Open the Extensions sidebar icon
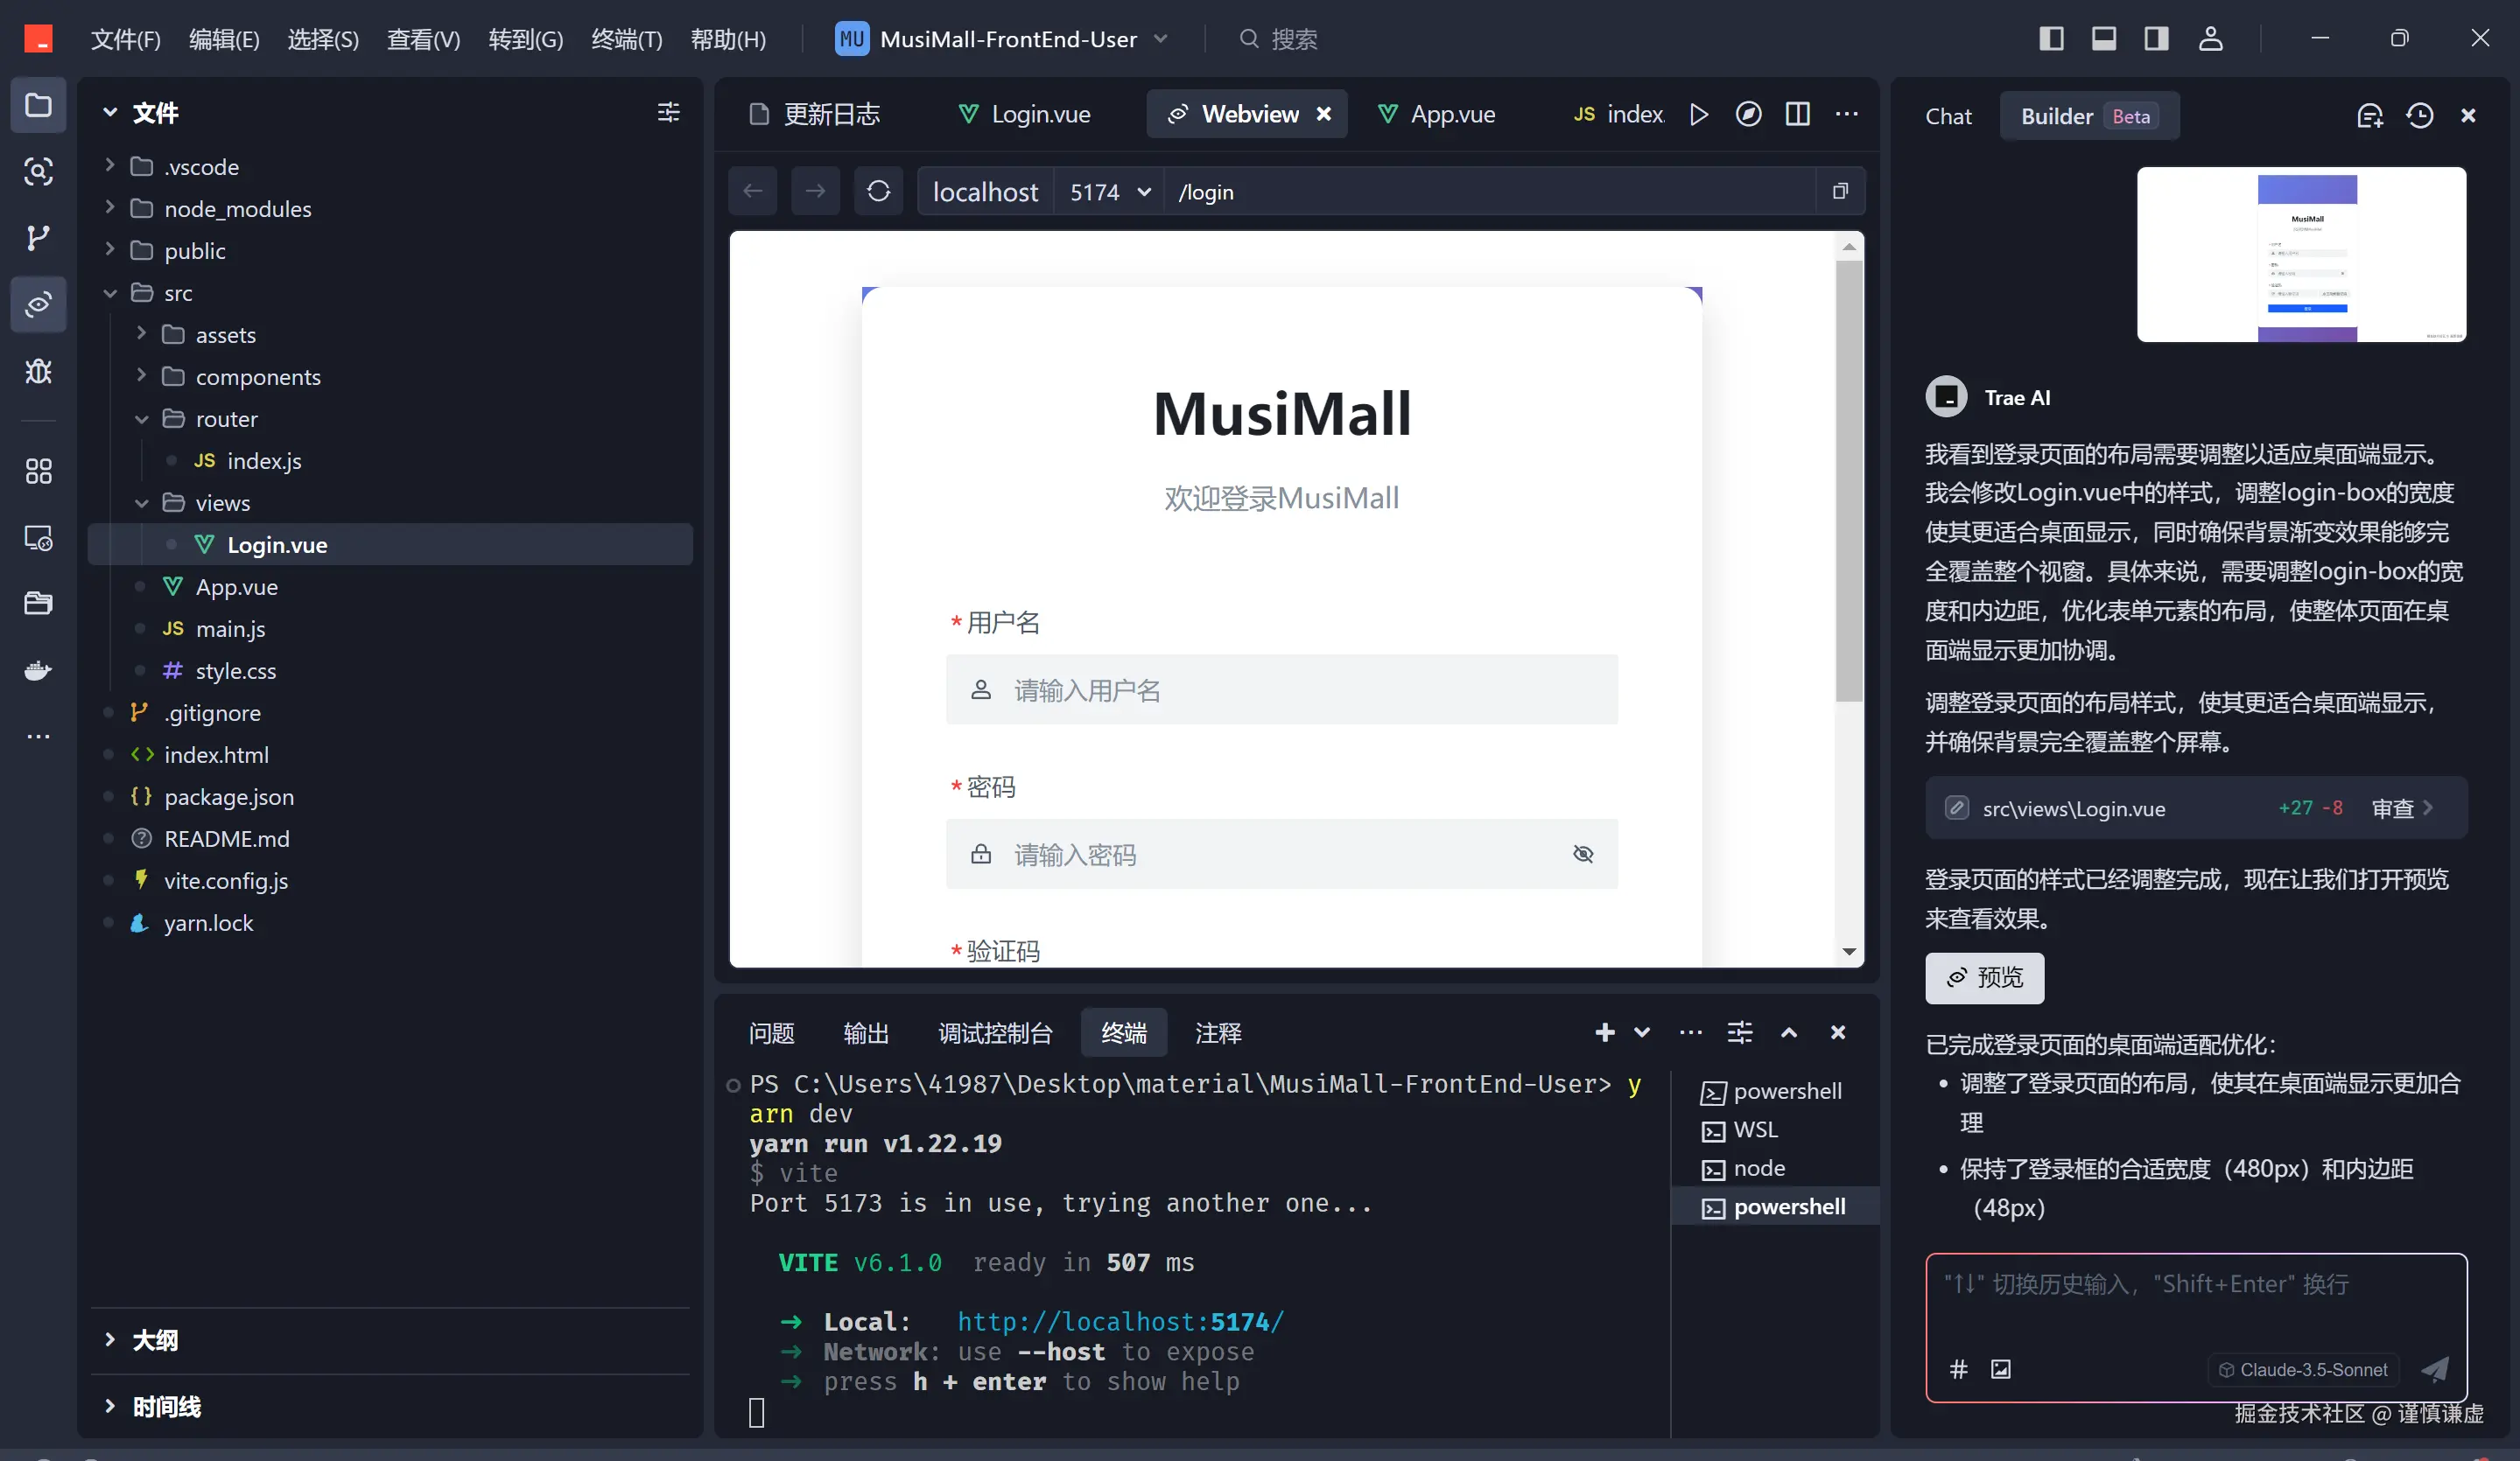 [x=38, y=471]
